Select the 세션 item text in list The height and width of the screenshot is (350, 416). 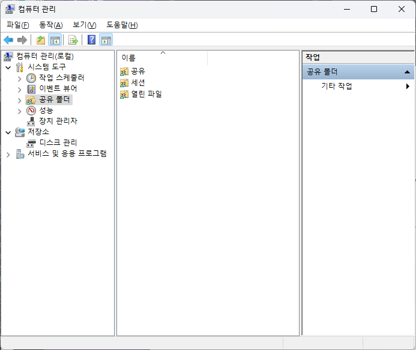pos(138,82)
